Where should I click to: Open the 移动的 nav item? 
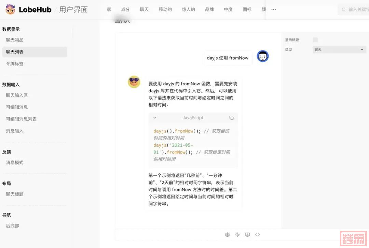(x=165, y=10)
